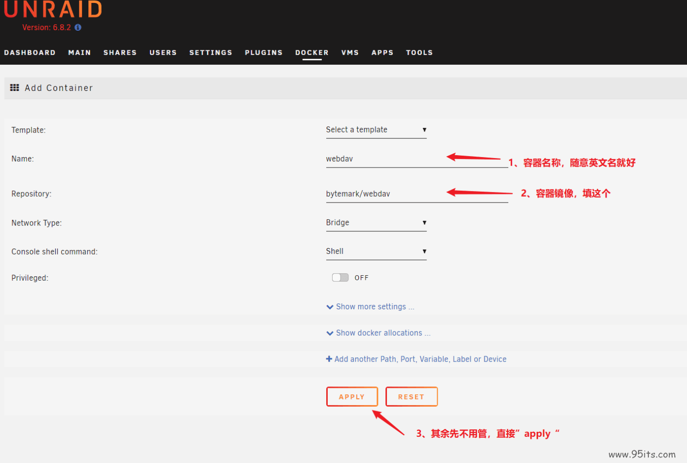
Task: Expand Show more settings
Action: point(370,307)
